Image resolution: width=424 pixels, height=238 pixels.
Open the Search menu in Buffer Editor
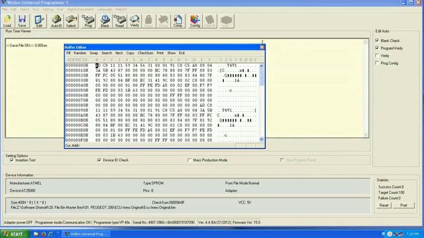point(107,53)
